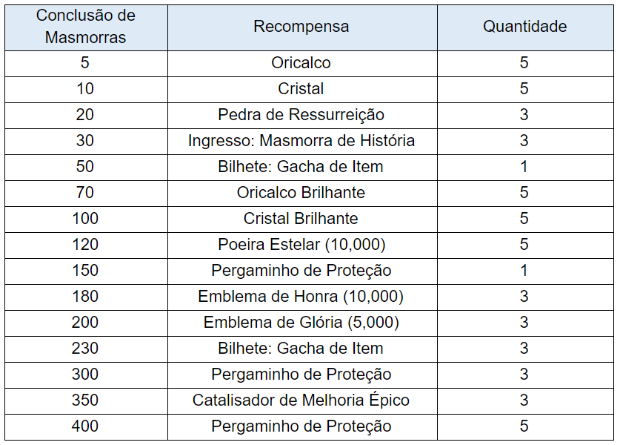Click the 'Cristal' reward cell

click(x=301, y=89)
